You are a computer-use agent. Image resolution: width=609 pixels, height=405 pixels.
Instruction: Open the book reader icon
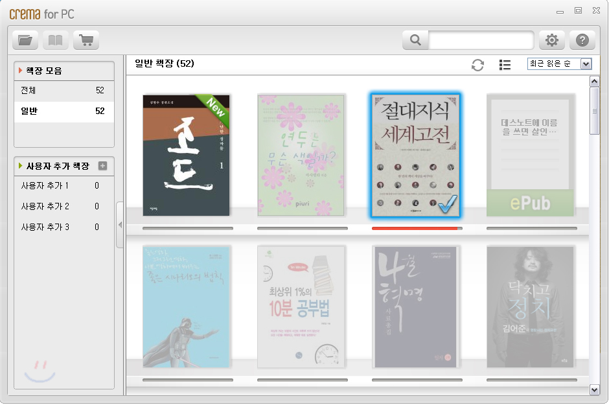pyautogui.click(x=56, y=40)
